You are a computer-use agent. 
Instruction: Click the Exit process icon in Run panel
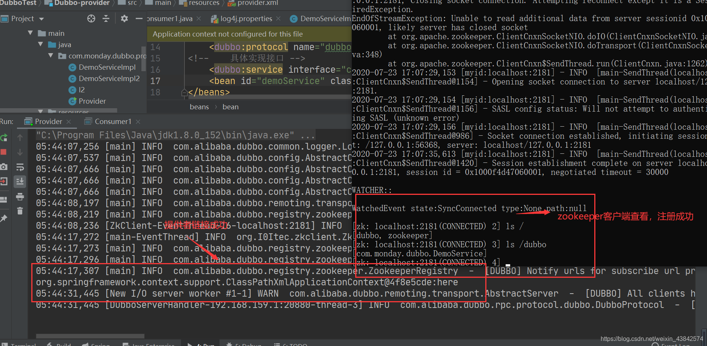pyautogui.click(x=3, y=182)
